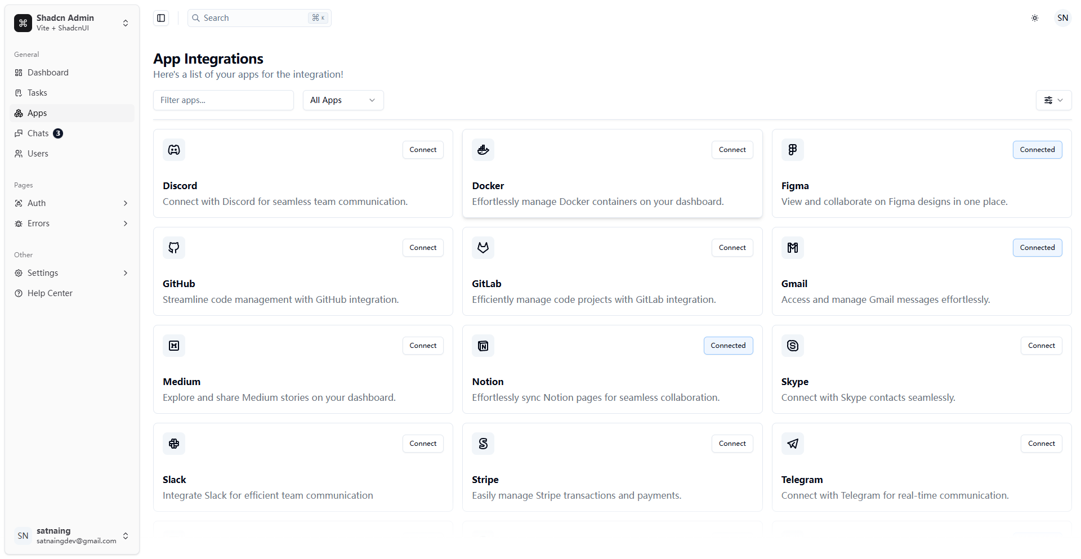The width and height of the screenshot is (1081, 559).
Task: Open the SN avatar at top right
Action: tap(1062, 18)
